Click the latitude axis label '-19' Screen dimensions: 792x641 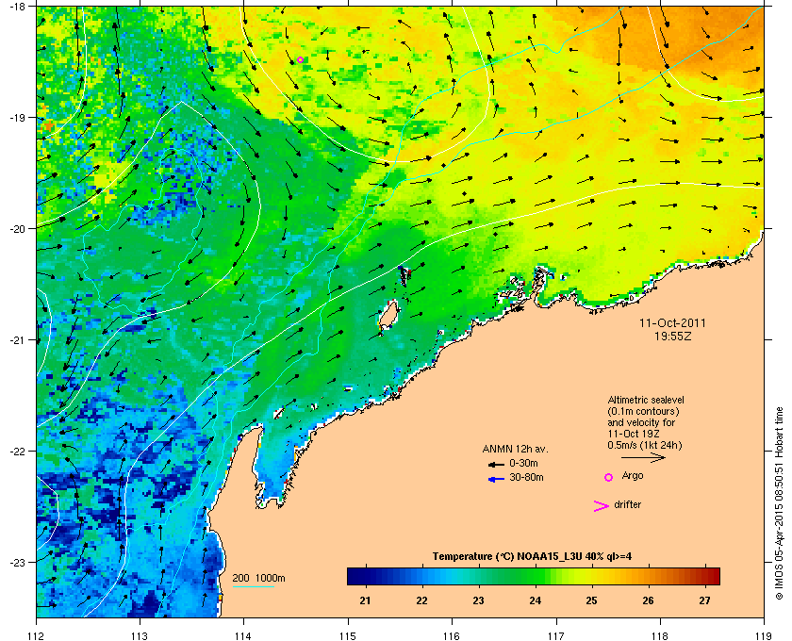pos(18,118)
